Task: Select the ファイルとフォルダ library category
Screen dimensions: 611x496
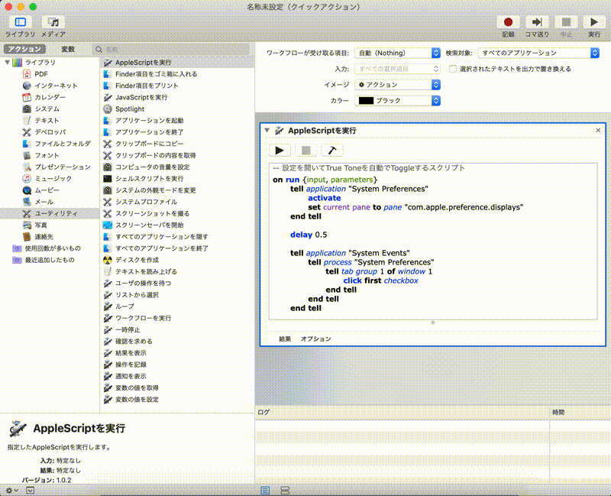Action: 63,144
